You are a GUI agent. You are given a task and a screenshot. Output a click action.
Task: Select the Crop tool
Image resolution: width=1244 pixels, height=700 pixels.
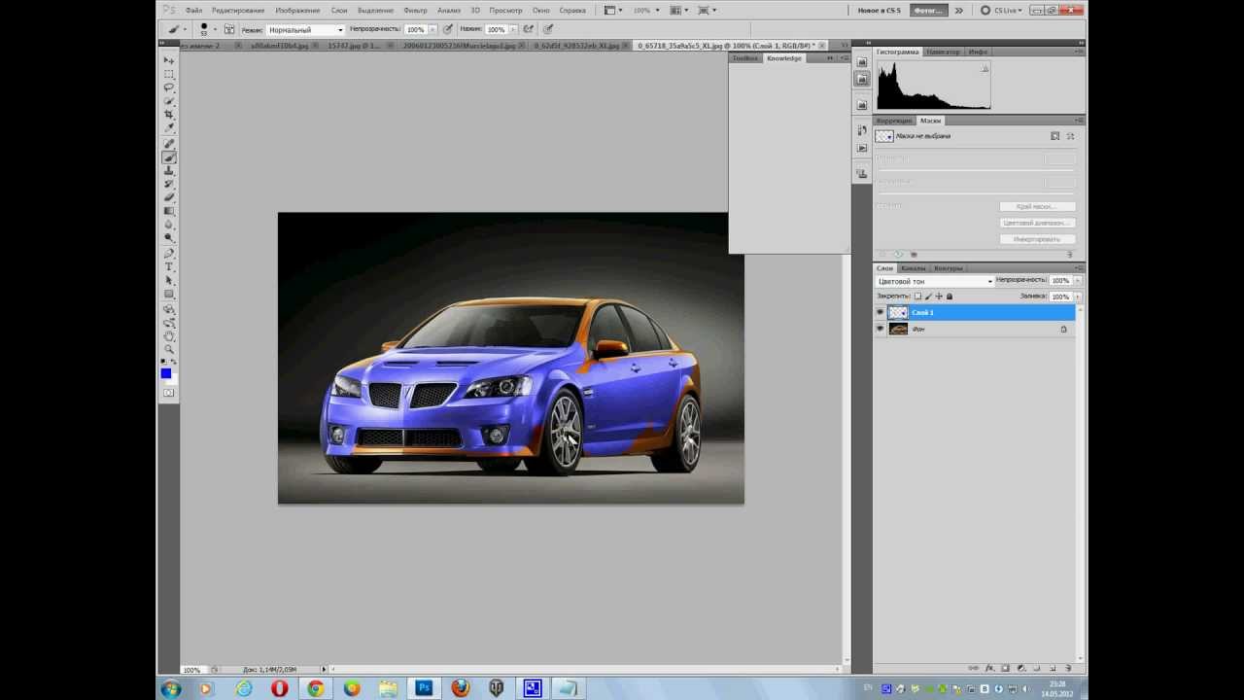coord(169,115)
